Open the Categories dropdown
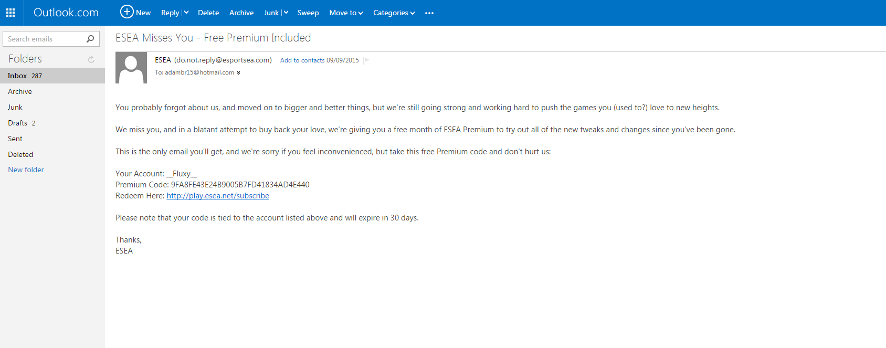Screen dimensions: 886x348 (394, 13)
